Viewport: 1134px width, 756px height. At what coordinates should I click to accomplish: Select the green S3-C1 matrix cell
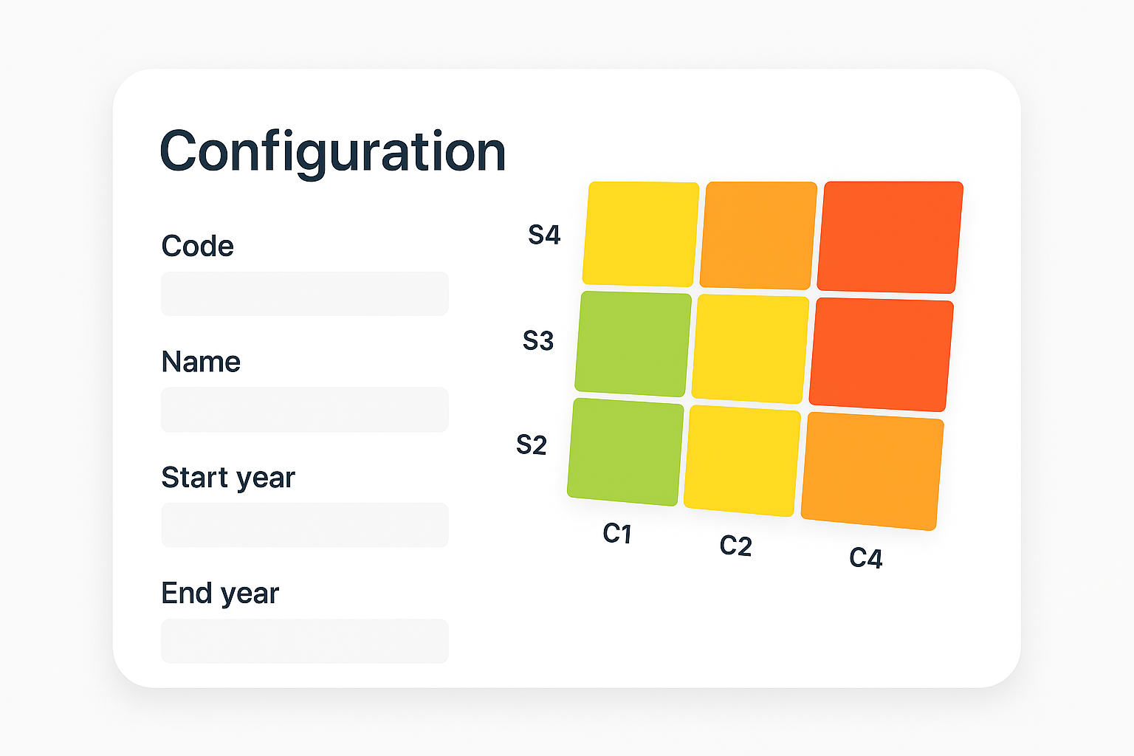[633, 344]
